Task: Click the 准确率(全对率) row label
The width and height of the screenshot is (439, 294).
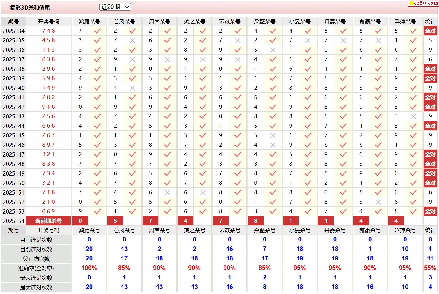Action: [36, 268]
